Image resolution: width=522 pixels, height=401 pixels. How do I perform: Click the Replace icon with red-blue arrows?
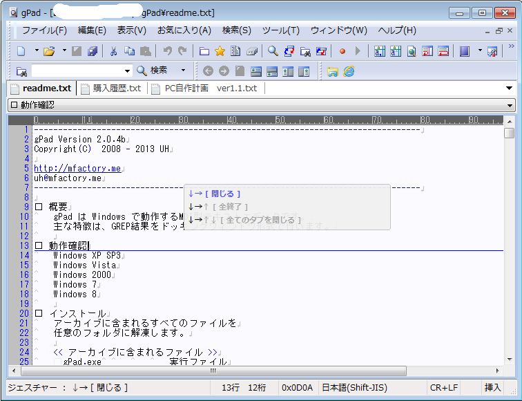pos(289,51)
